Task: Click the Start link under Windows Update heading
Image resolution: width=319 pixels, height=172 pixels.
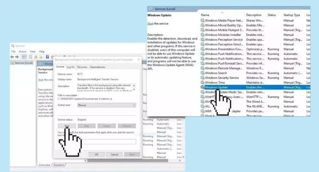Action: pyautogui.click(x=150, y=23)
